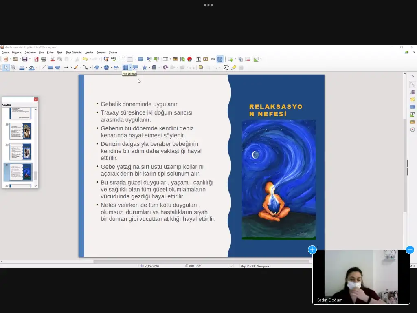Click the 'Slayt 31 / 33' status bar entry
Viewport: 417px width, 313px height.
click(x=248, y=266)
